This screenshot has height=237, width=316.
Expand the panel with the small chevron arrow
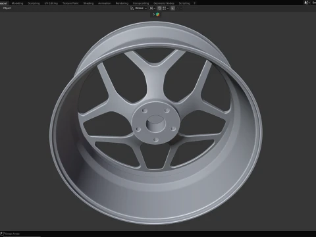pyautogui.click(x=154, y=14)
